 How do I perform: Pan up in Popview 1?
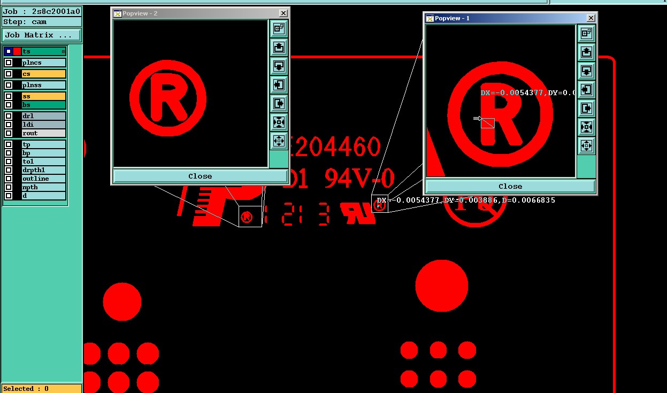coord(586,52)
